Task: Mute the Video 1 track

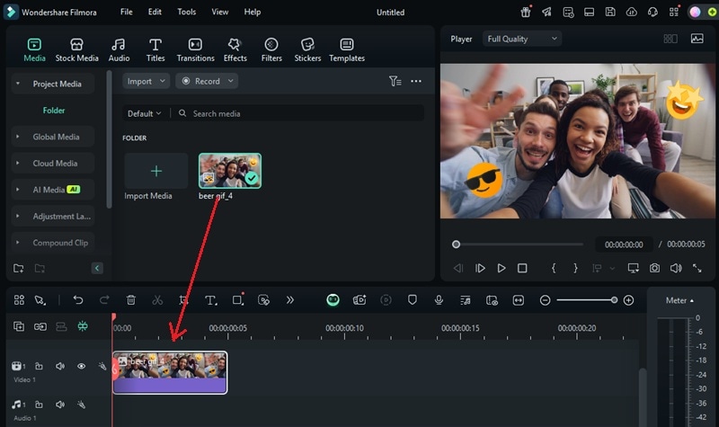Action: click(x=60, y=366)
